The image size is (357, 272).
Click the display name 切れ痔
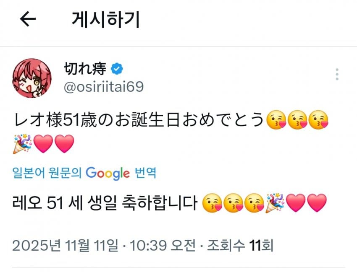[x=84, y=68]
